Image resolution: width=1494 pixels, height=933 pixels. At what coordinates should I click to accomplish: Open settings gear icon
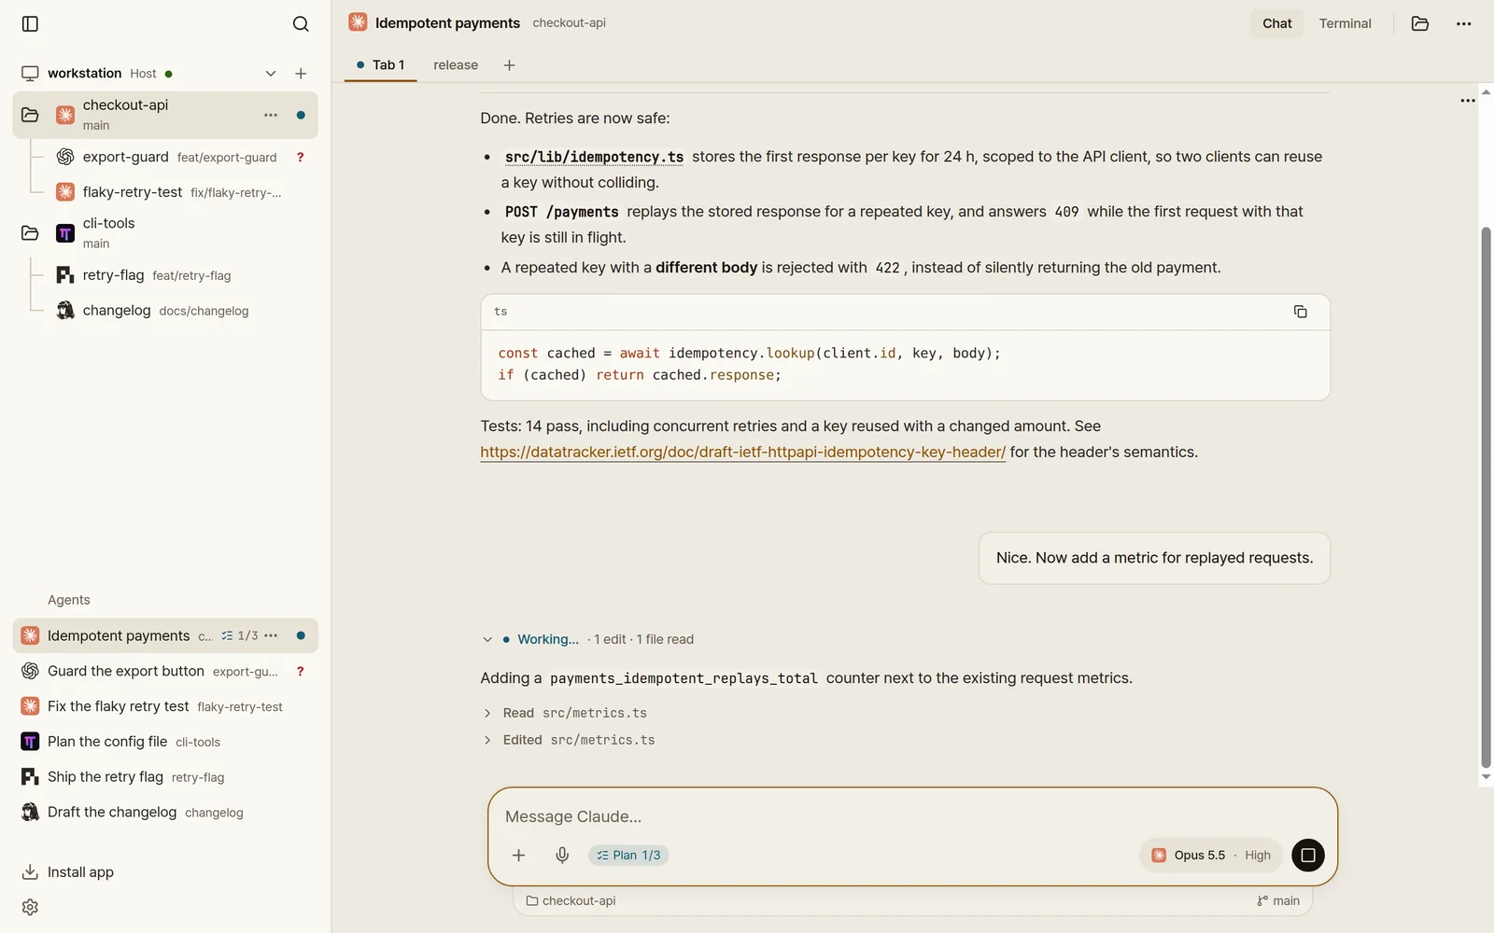tap(30, 907)
